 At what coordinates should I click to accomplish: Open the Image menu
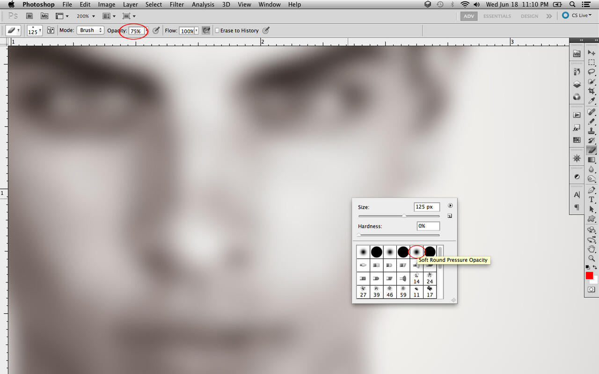107,5
